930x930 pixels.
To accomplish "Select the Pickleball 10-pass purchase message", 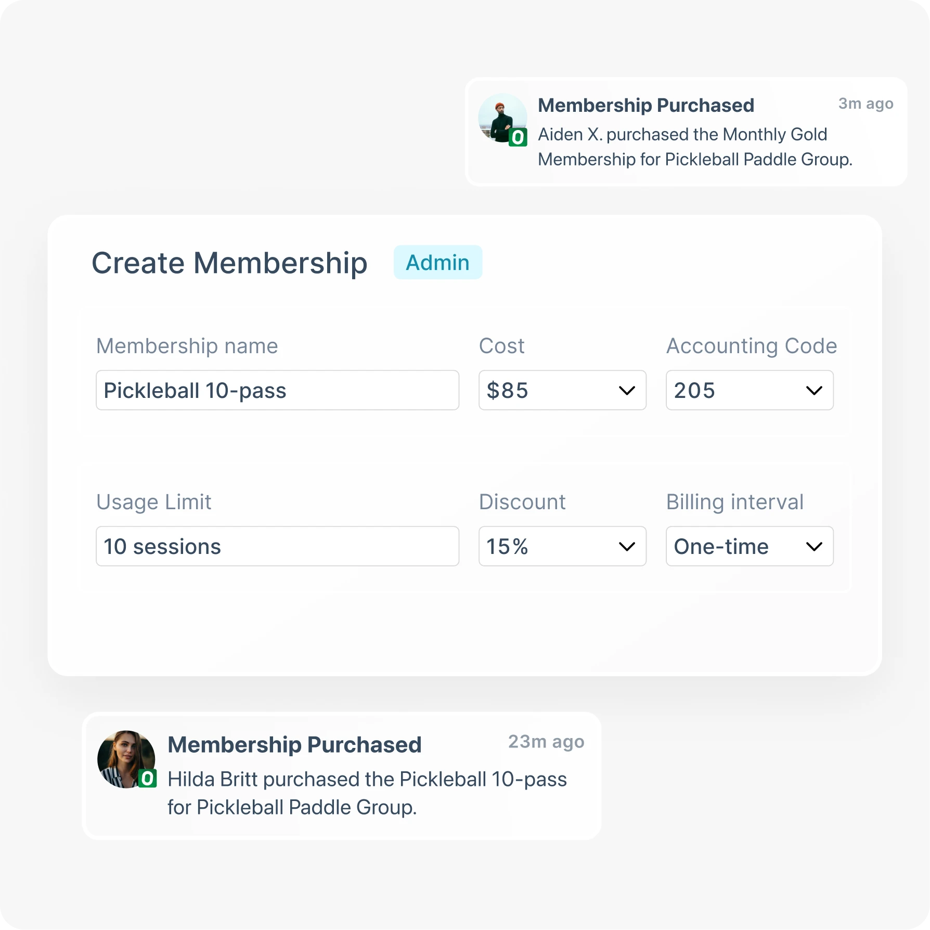I will [x=367, y=794].
